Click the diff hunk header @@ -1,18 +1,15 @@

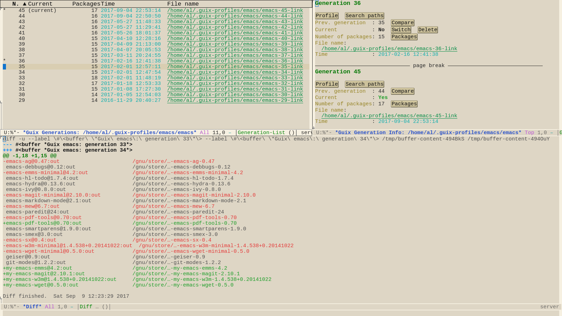coord(30,156)
